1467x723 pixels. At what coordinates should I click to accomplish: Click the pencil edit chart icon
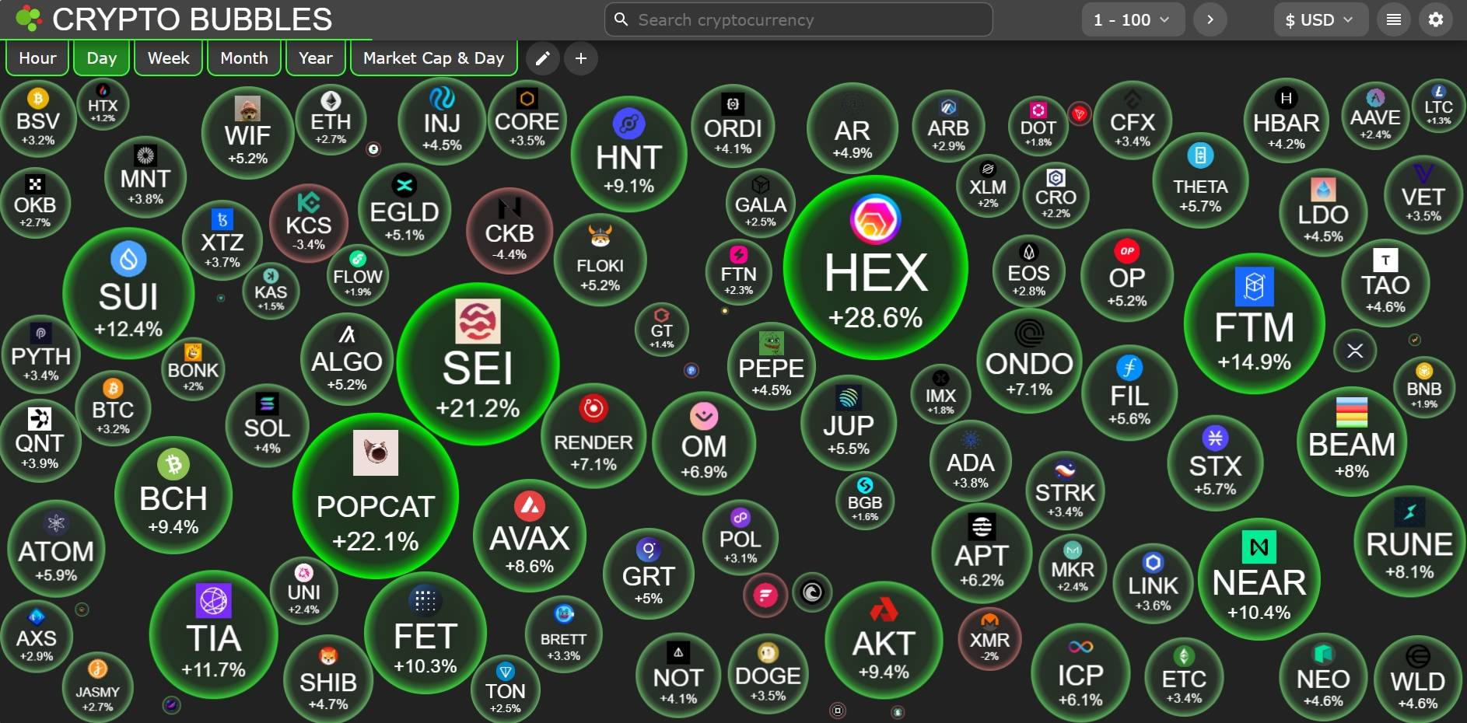[543, 58]
